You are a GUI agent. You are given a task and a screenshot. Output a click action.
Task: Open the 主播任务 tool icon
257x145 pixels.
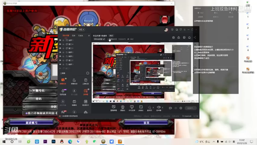coord(85,81)
